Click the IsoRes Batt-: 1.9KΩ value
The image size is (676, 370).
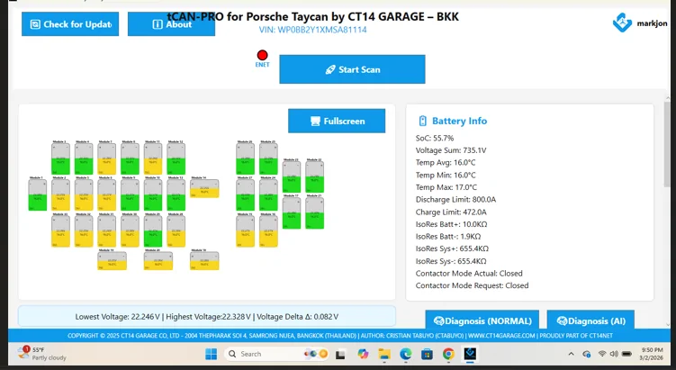(x=448, y=237)
